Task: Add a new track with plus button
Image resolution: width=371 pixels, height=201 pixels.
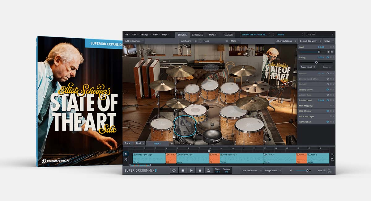Action: coord(172,143)
